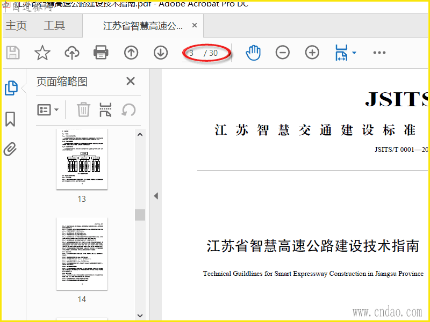Rotate the page counterclockwise
Image resolution: width=430 pixels, height=322 pixels.
(128, 110)
